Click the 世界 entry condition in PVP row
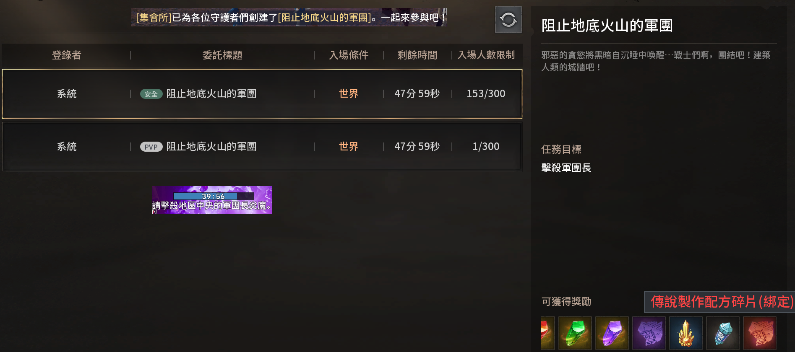The width and height of the screenshot is (795, 352). (x=349, y=146)
